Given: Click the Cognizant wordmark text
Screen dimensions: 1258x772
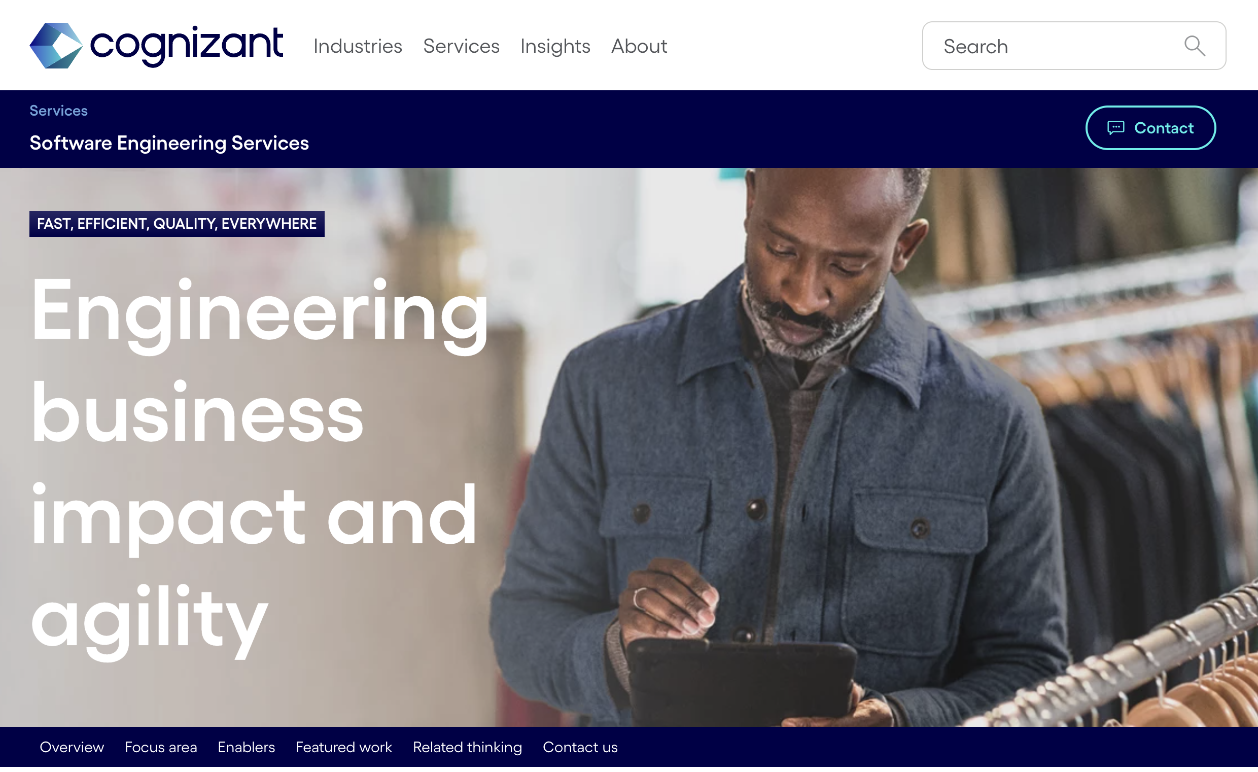Looking at the screenshot, I should 186,46.
